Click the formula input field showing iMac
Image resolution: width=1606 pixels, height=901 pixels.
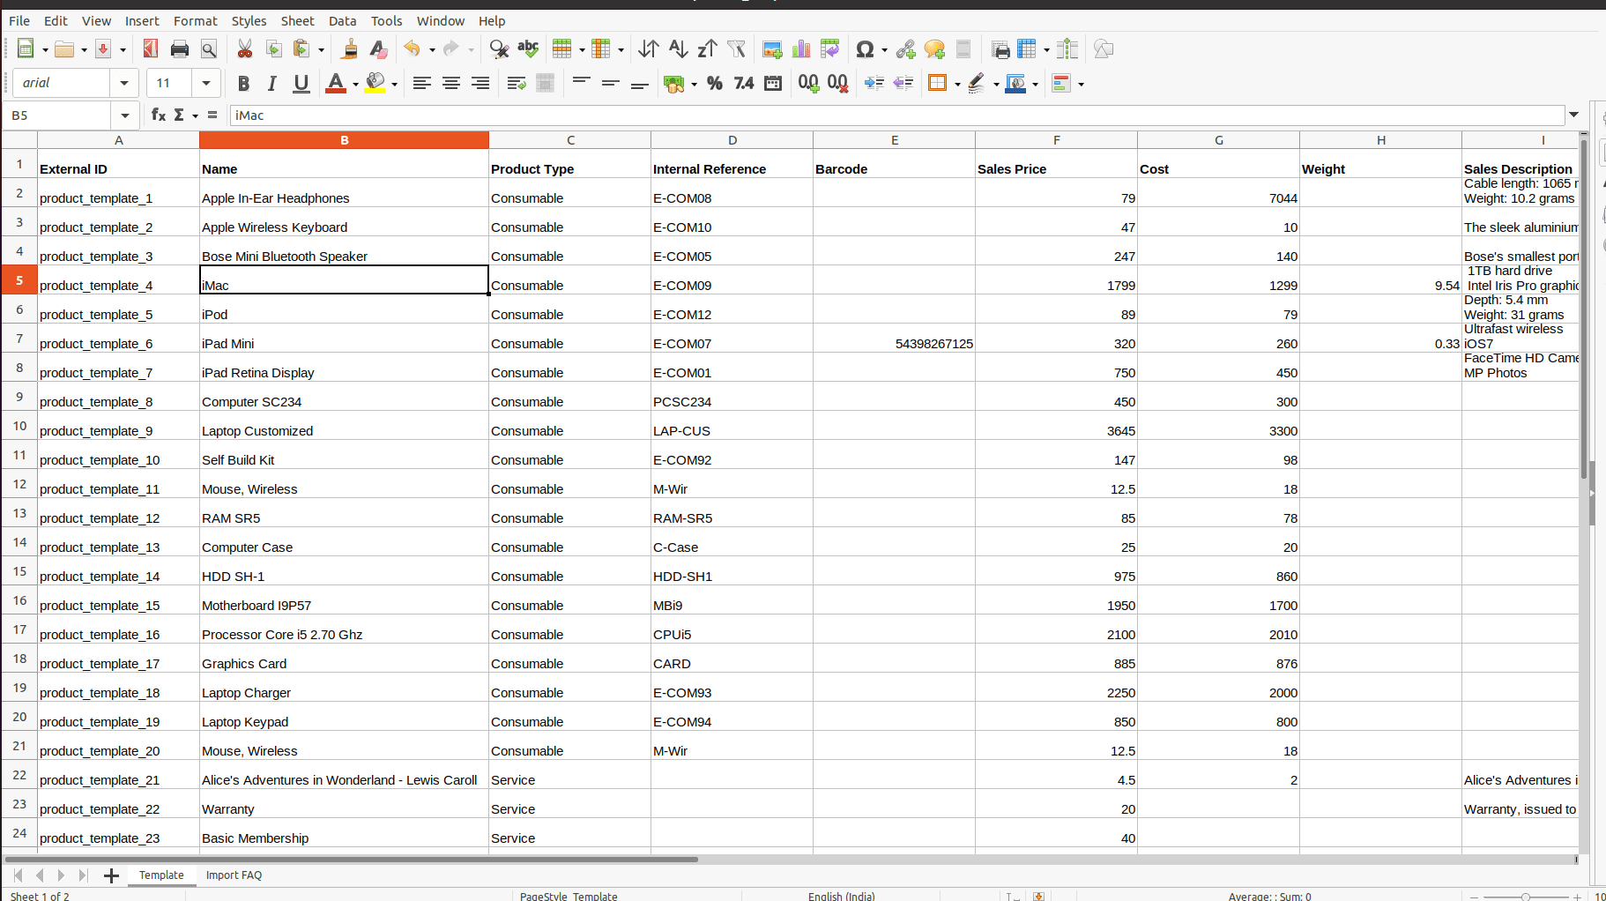(897, 115)
